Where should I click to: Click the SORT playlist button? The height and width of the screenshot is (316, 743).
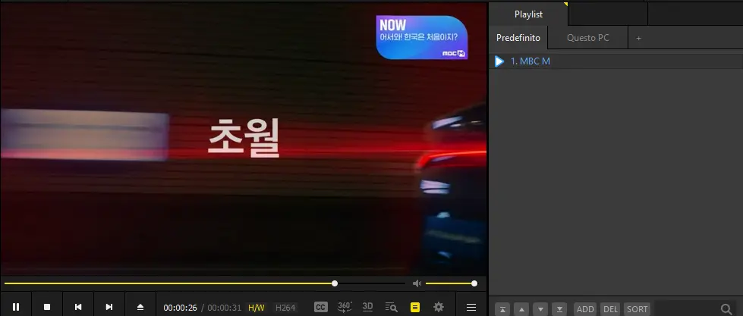637,309
